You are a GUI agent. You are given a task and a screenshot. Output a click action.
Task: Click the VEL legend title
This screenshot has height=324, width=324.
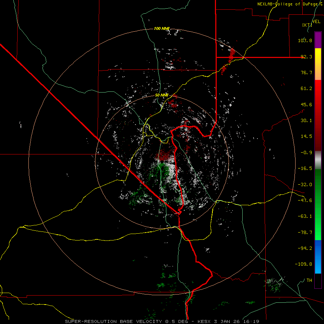pyautogui.click(x=316, y=22)
